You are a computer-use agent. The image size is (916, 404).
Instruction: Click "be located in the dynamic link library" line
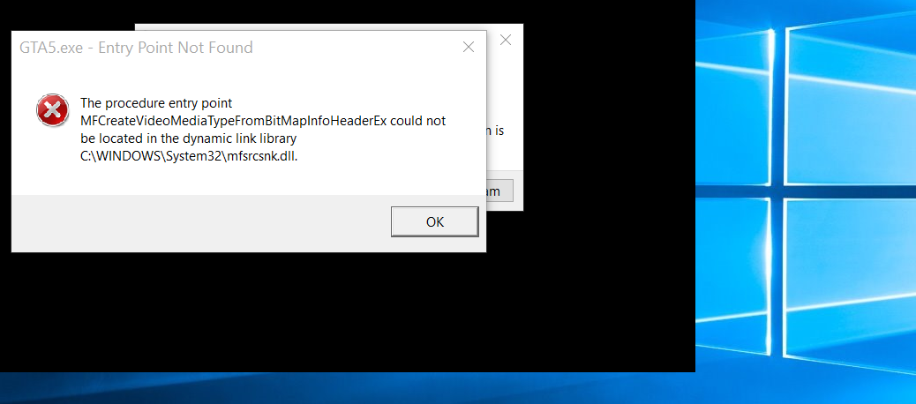[x=189, y=139]
